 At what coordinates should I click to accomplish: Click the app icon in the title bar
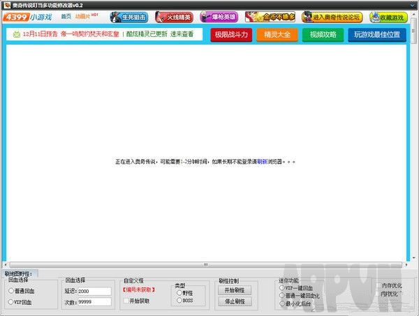pyautogui.click(x=7, y=5)
